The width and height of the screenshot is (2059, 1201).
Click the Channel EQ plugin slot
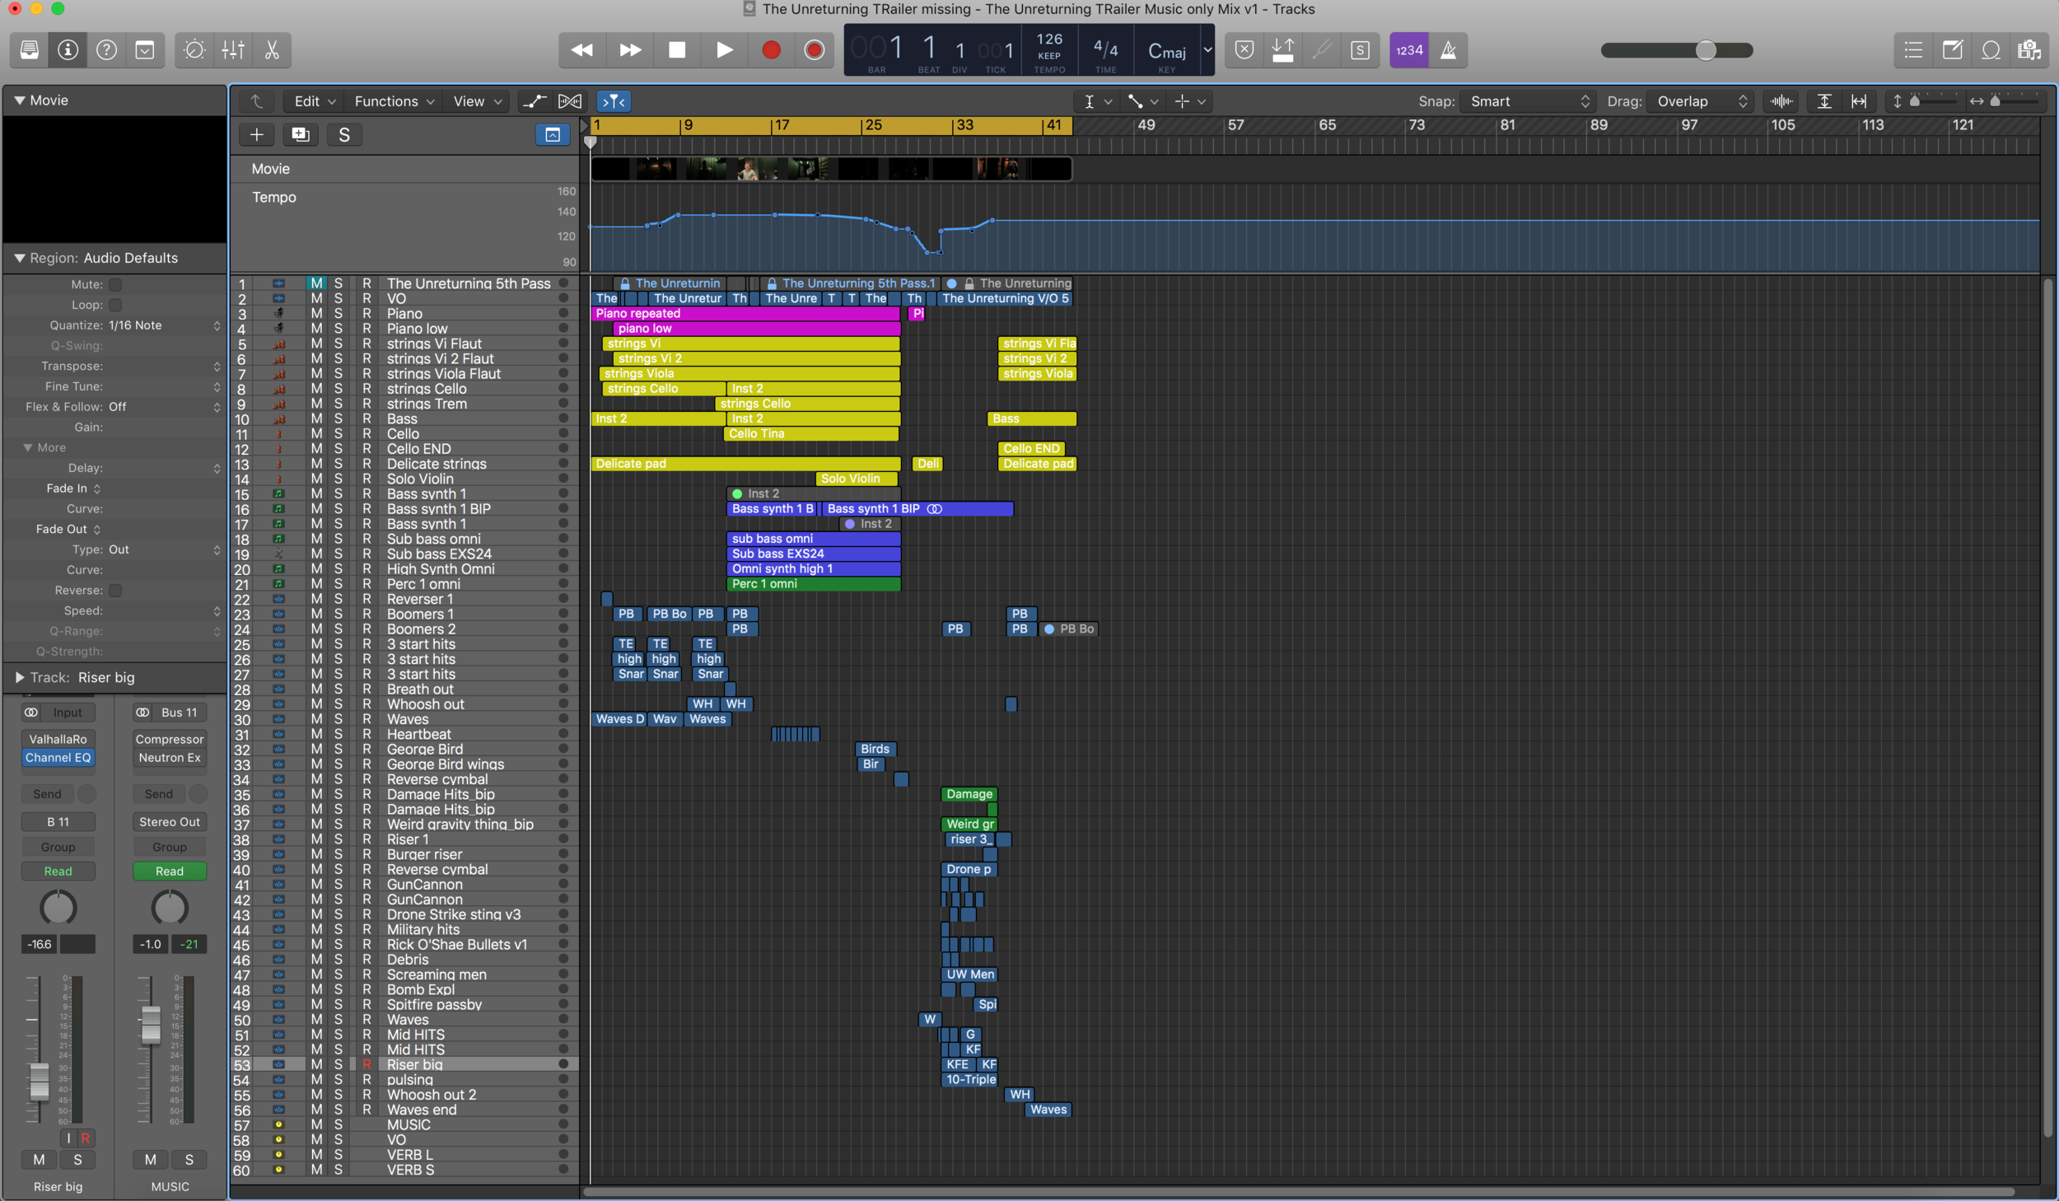[58, 758]
